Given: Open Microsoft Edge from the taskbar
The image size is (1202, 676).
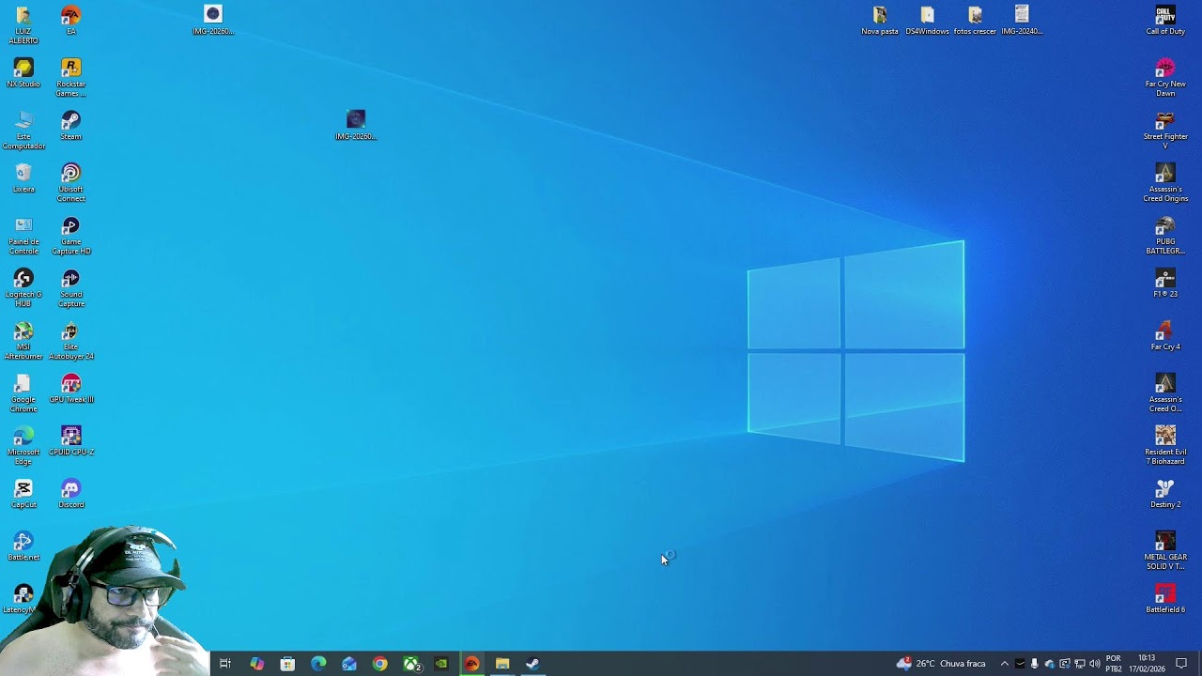Looking at the screenshot, I should (318, 664).
